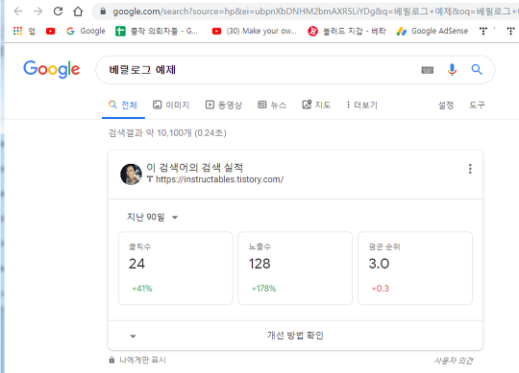Viewport: 519px width, 373px height.
Task: Go to browser home page icon
Action: (x=78, y=12)
